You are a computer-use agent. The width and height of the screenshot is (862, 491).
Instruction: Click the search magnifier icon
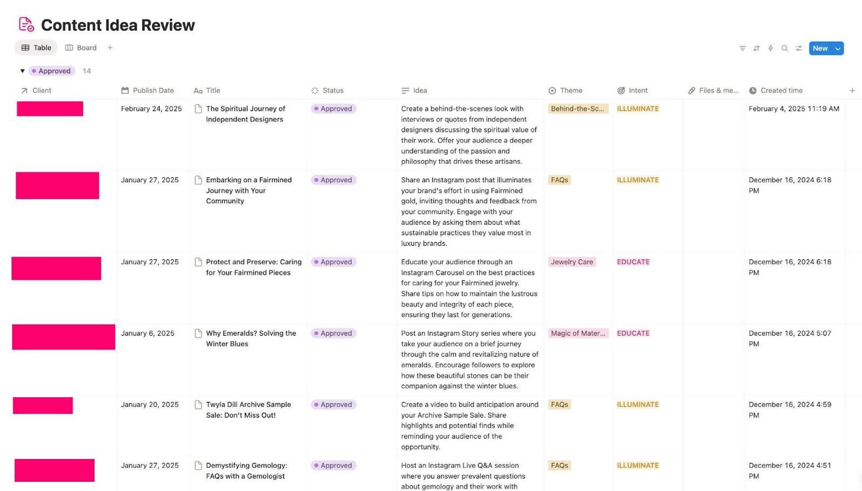coord(785,48)
